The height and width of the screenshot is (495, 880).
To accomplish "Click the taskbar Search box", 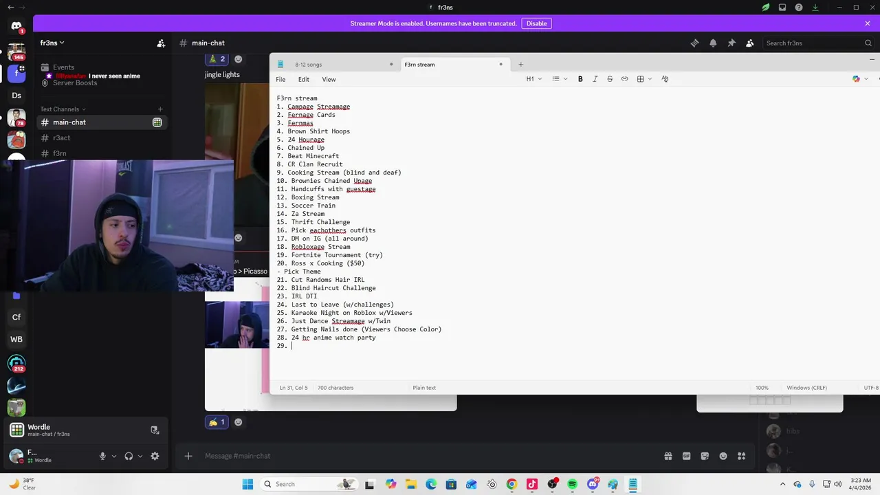I will [309, 484].
